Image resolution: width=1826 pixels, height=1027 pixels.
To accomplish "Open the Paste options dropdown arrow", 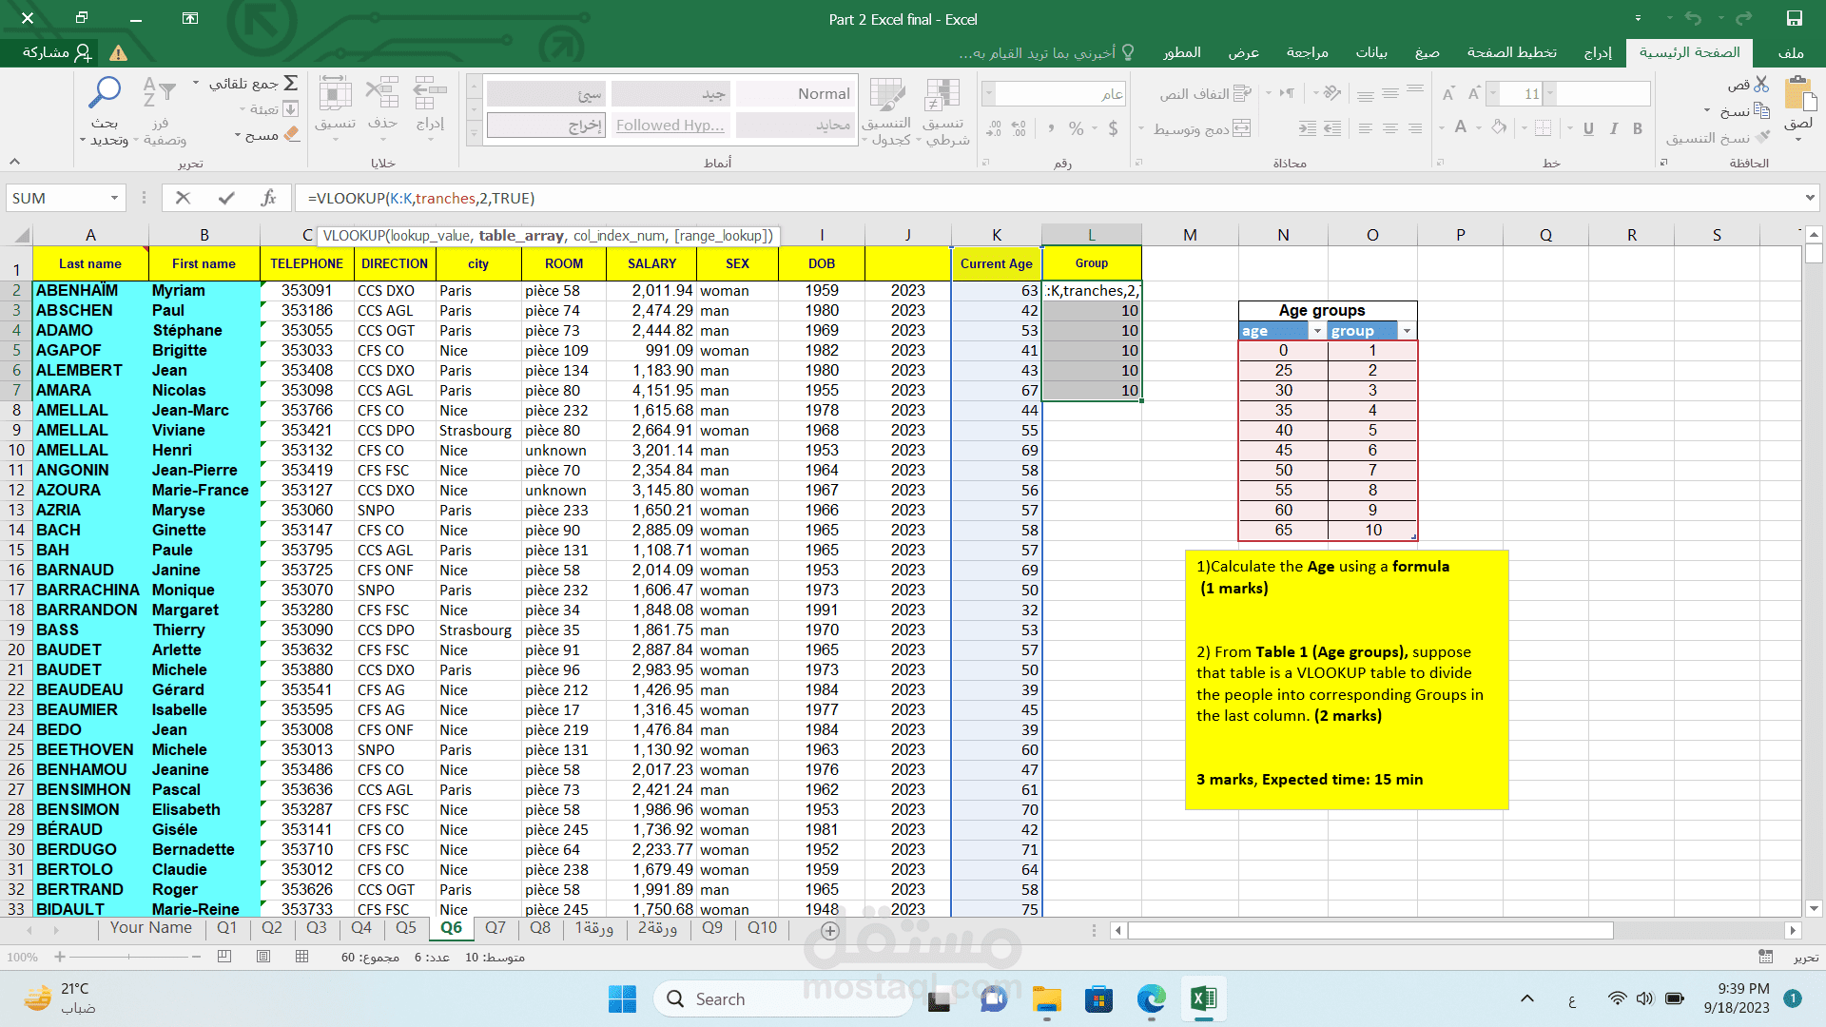I will coord(1799,139).
